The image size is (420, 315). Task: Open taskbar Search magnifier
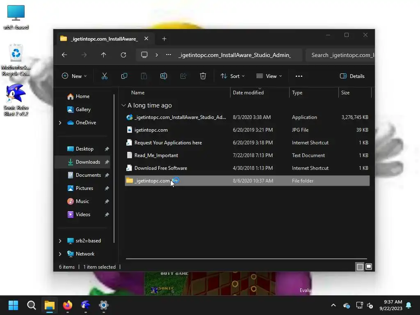[31, 305]
